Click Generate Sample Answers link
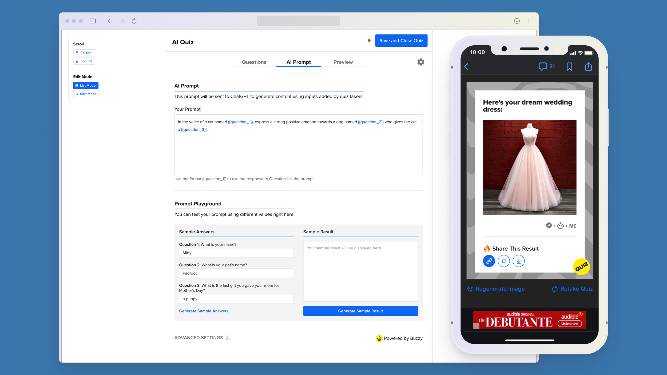Screen dimensions: 667x375 pyautogui.click(x=204, y=311)
